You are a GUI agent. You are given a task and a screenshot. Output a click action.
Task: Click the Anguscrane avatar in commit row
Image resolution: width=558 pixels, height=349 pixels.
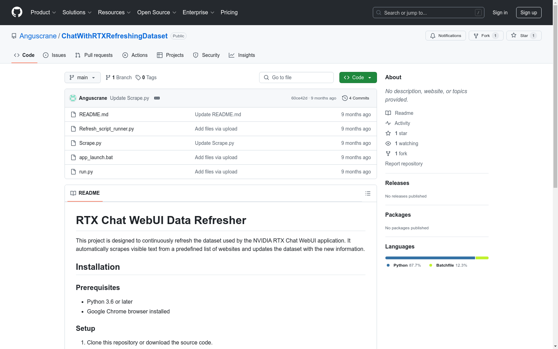tap(73, 98)
